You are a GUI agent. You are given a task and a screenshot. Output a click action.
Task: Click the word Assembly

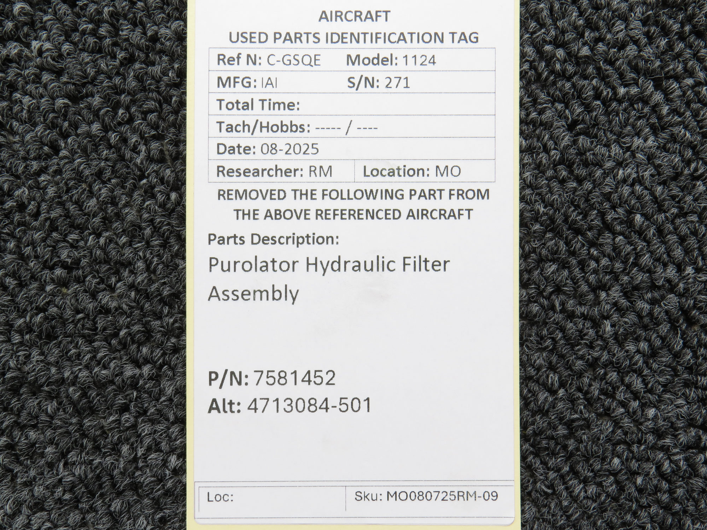(253, 294)
